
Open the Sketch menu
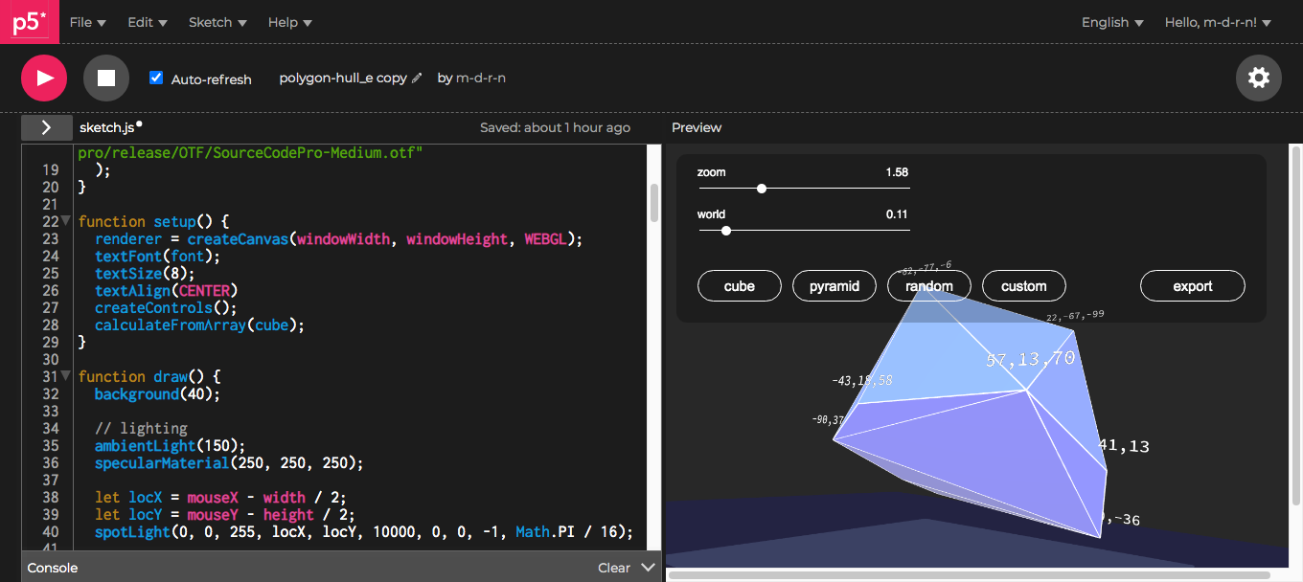pos(217,22)
